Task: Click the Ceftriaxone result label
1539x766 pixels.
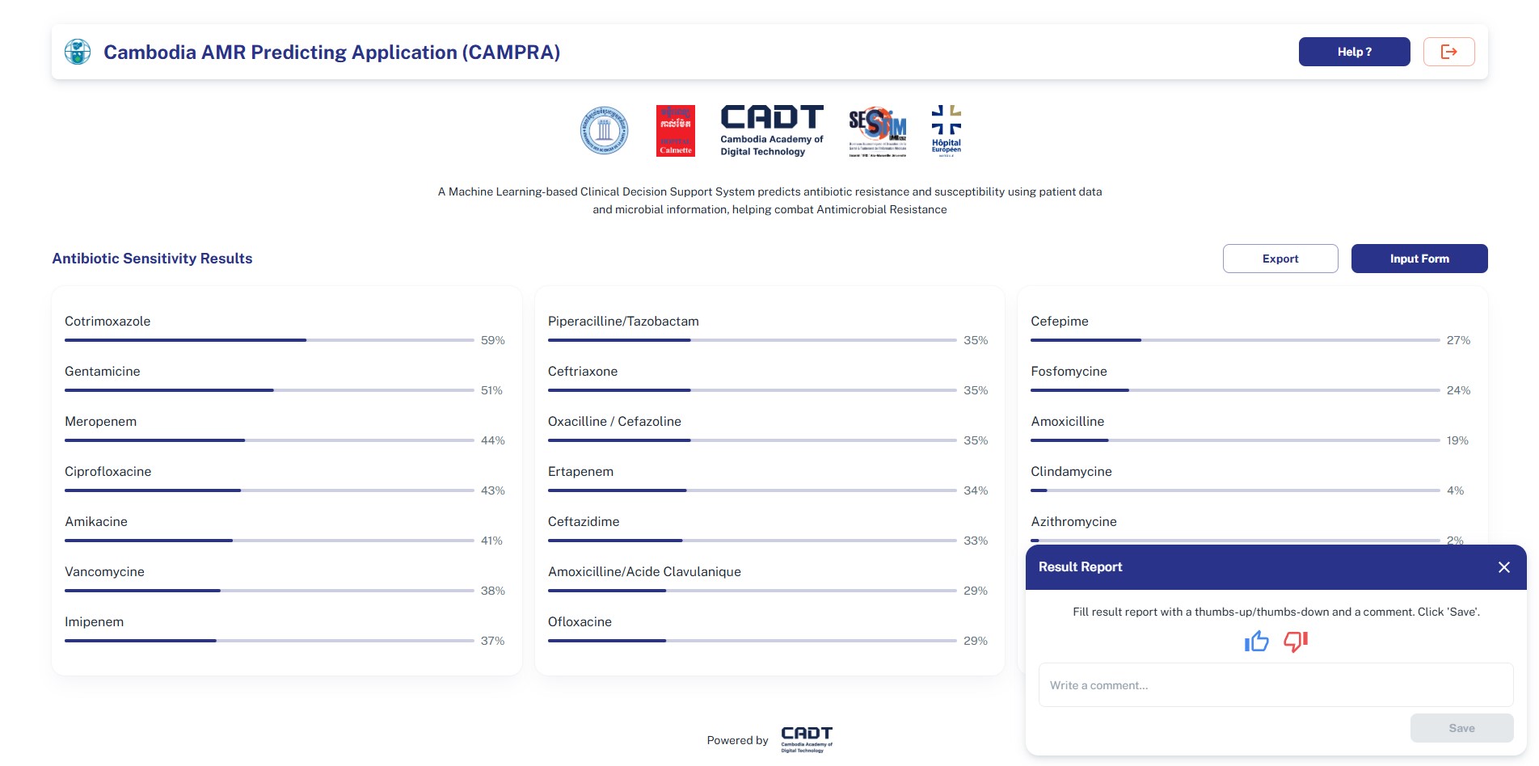Action: [x=582, y=372]
